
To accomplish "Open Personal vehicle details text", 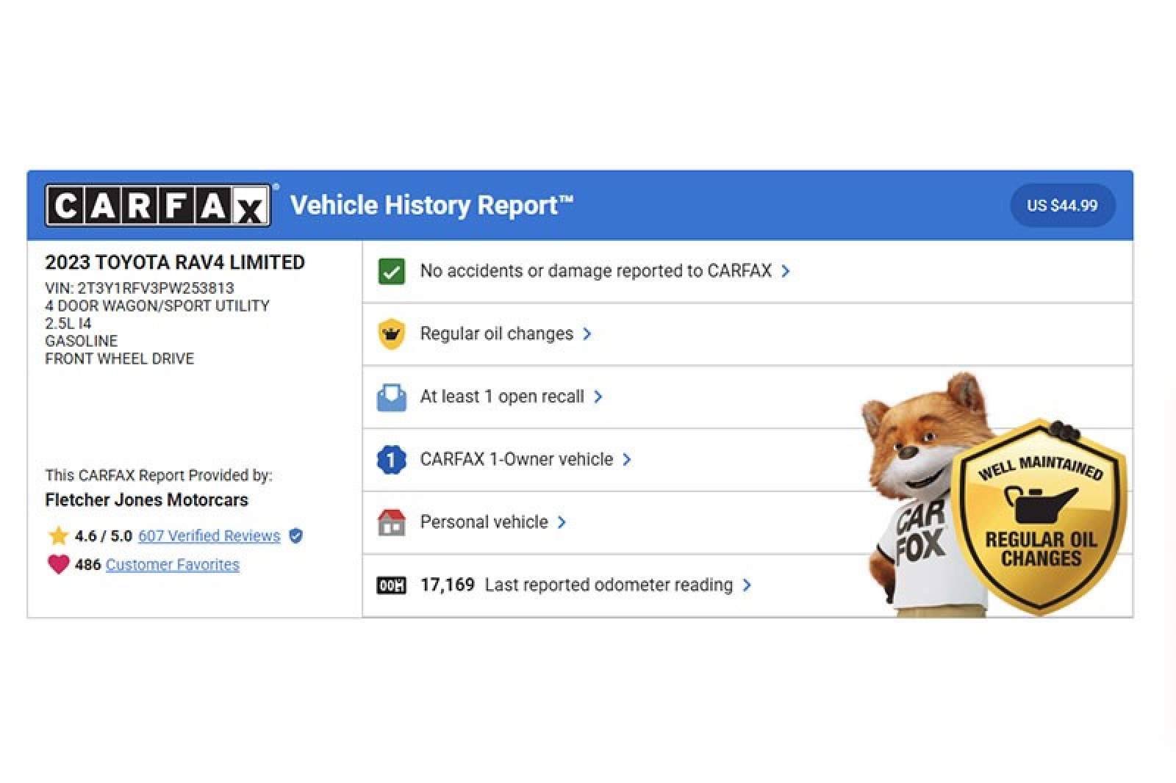I will click(x=484, y=522).
